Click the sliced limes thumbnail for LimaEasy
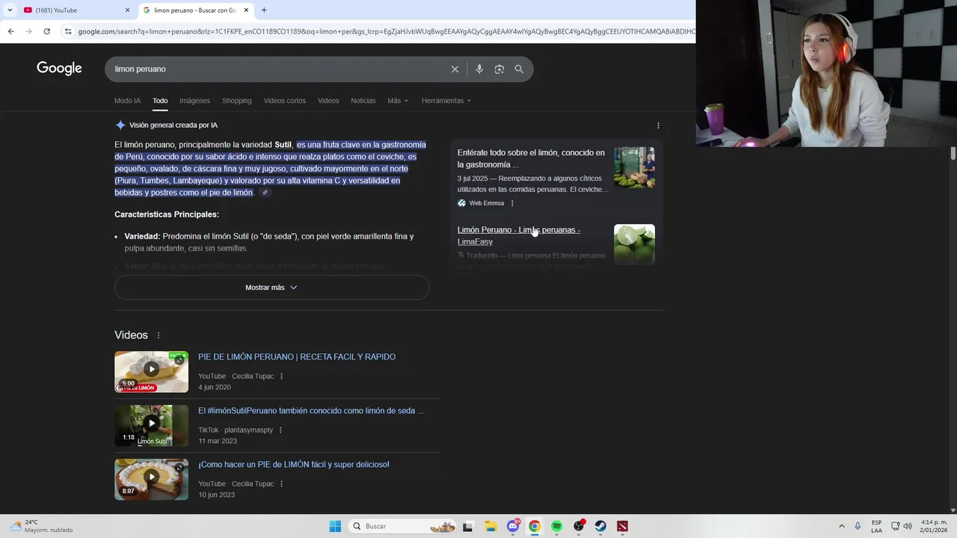957x538 pixels. (634, 244)
